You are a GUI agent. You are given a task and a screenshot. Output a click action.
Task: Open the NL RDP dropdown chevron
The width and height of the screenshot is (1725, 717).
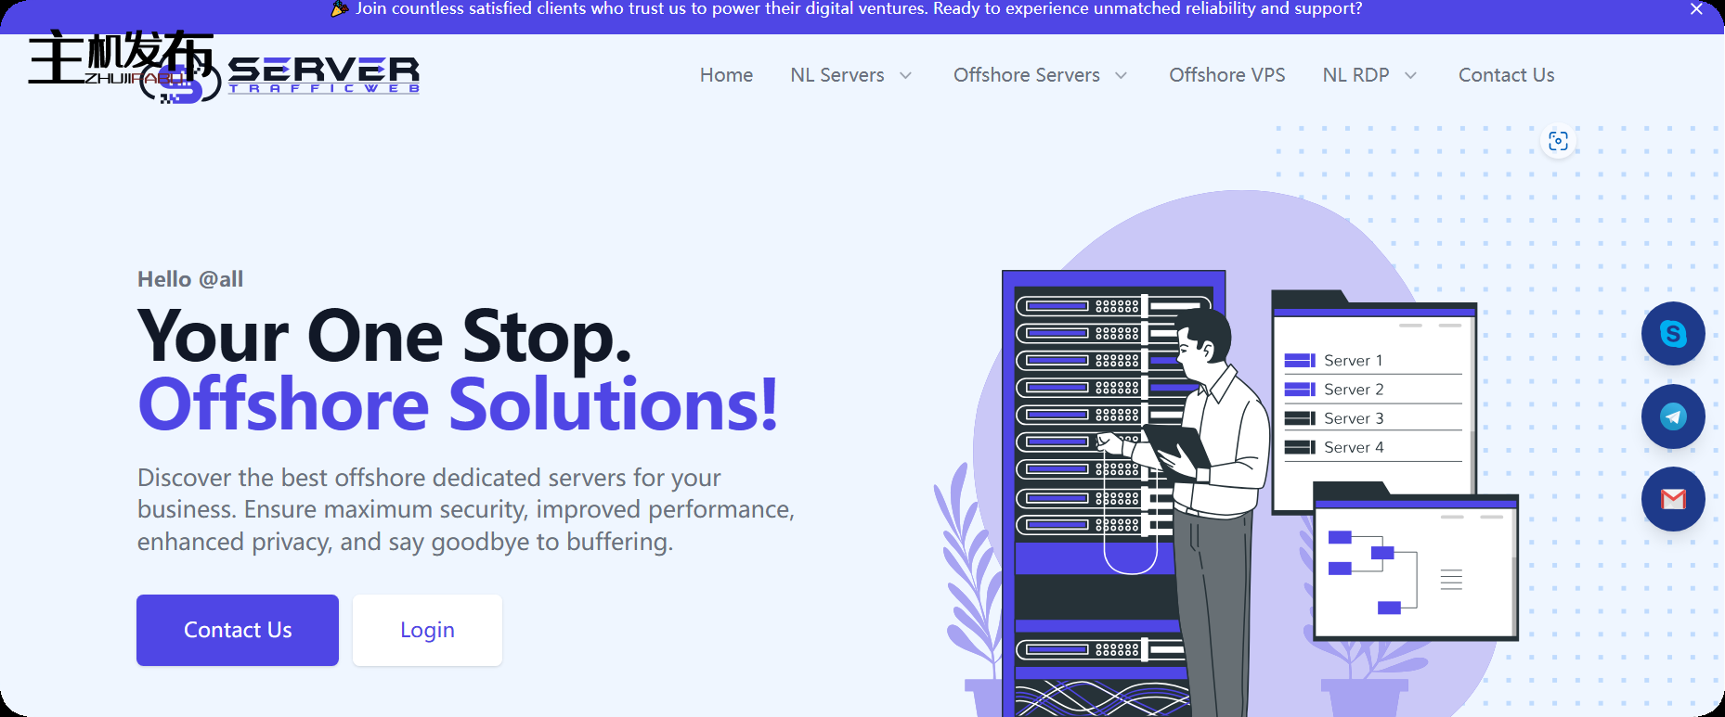(1411, 76)
